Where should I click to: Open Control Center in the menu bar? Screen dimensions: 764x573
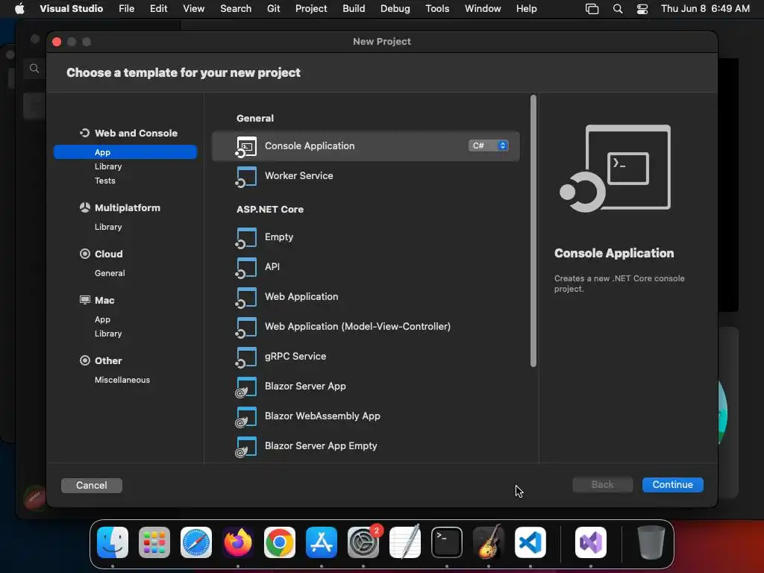click(x=642, y=9)
